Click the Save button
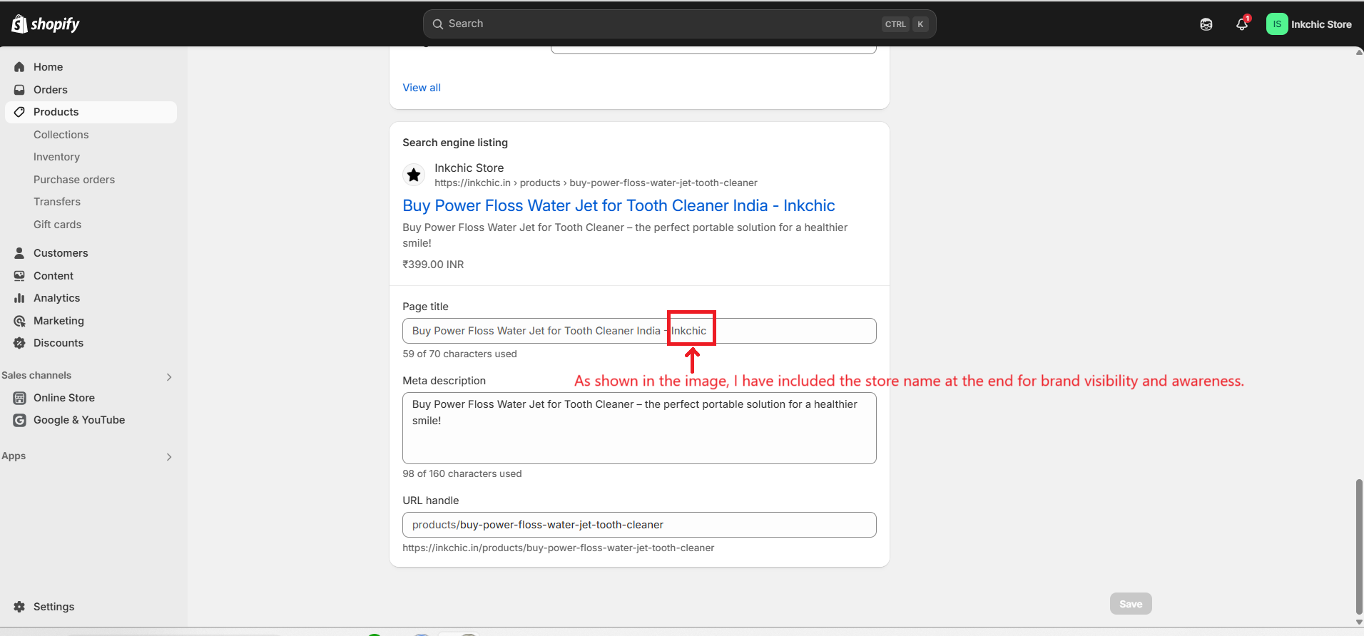 (x=1131, y=604)
